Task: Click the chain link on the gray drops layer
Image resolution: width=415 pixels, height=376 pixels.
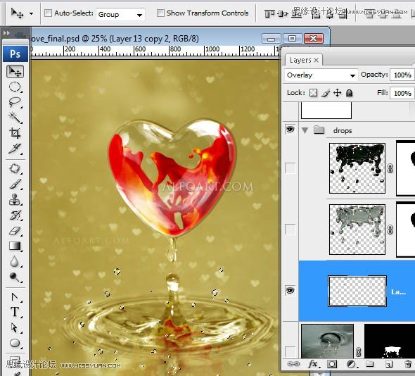Action: point(390,230)
